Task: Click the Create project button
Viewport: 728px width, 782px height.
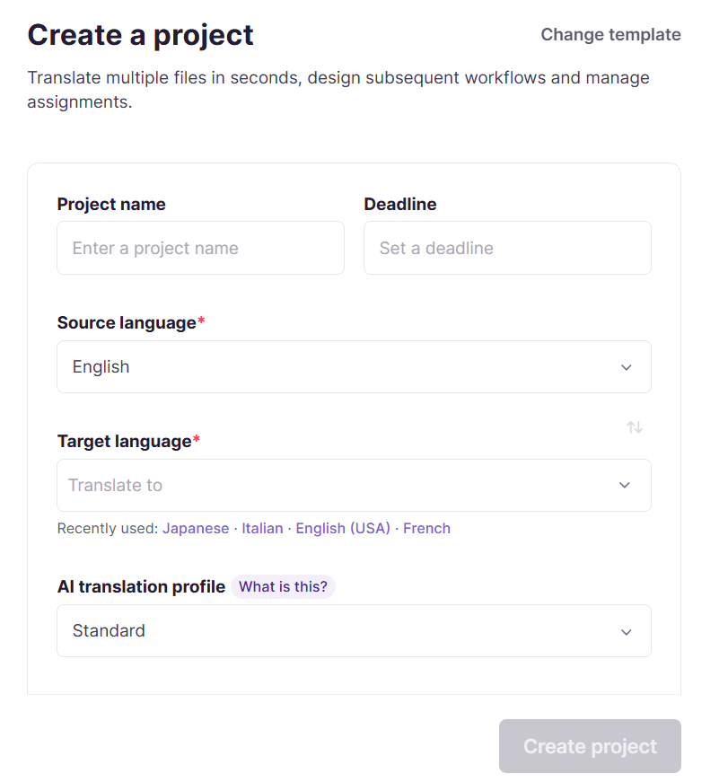Action: (x=590, y=746)
